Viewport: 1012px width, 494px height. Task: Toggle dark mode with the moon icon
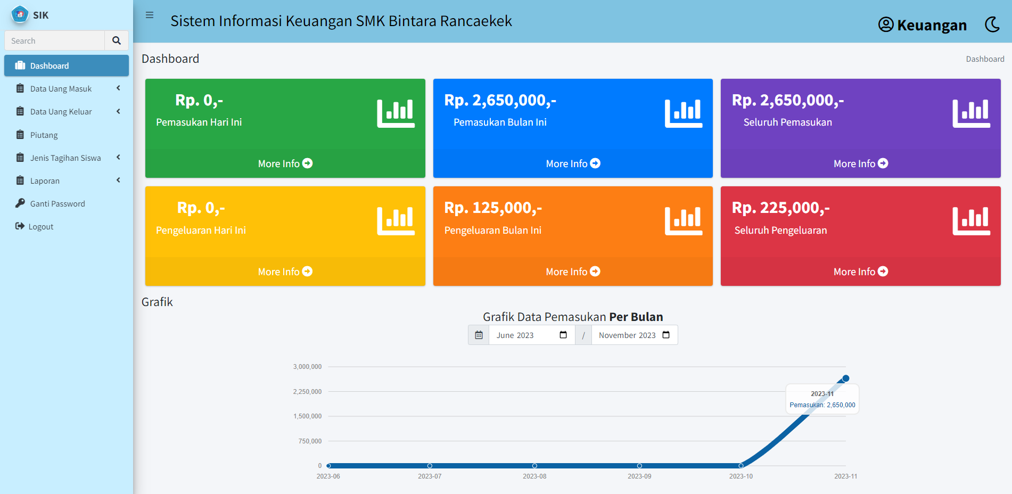pos(992,24)
